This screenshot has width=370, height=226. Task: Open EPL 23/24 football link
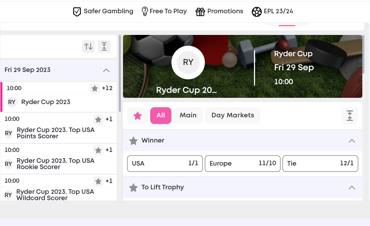pyautogui.click(x=272, y=12)
